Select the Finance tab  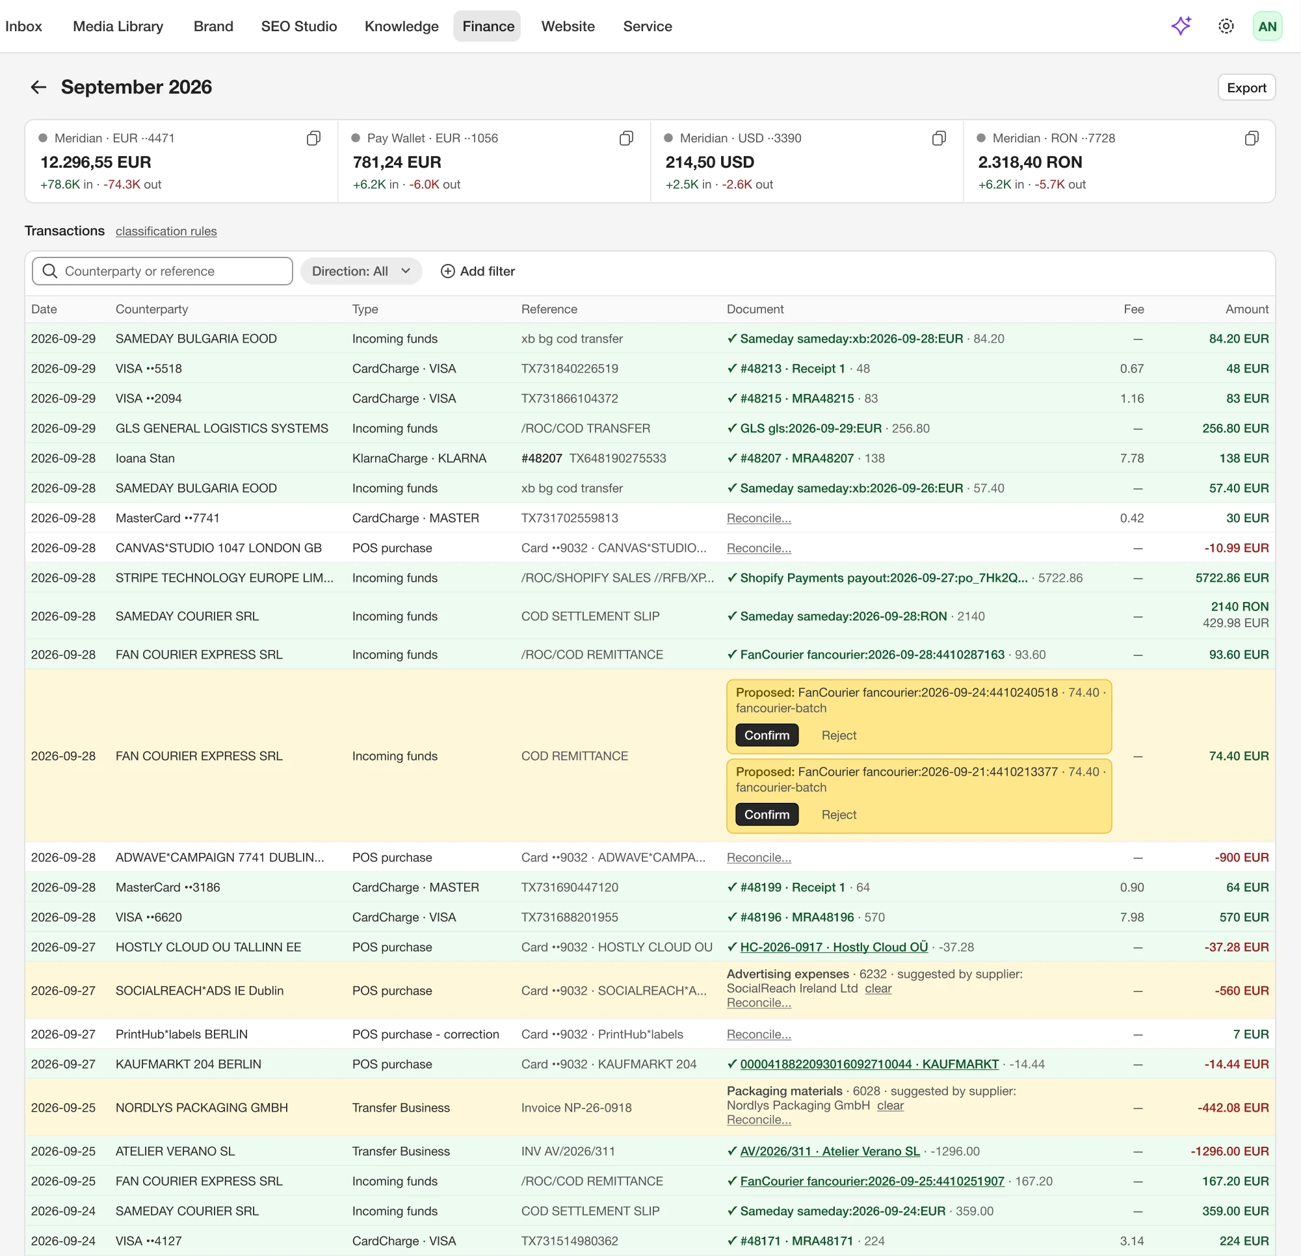point(488,27)
